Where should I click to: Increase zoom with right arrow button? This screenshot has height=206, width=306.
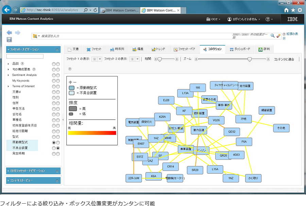point(268,59)
